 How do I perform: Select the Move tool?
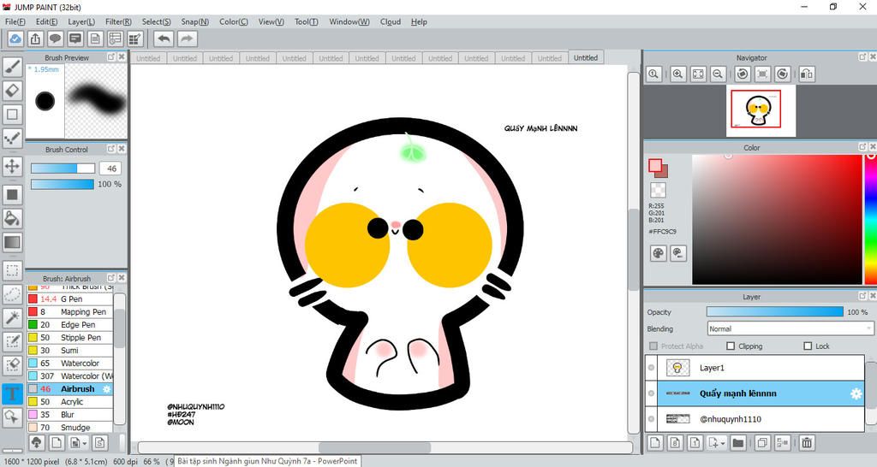click(x=12, y=166)
